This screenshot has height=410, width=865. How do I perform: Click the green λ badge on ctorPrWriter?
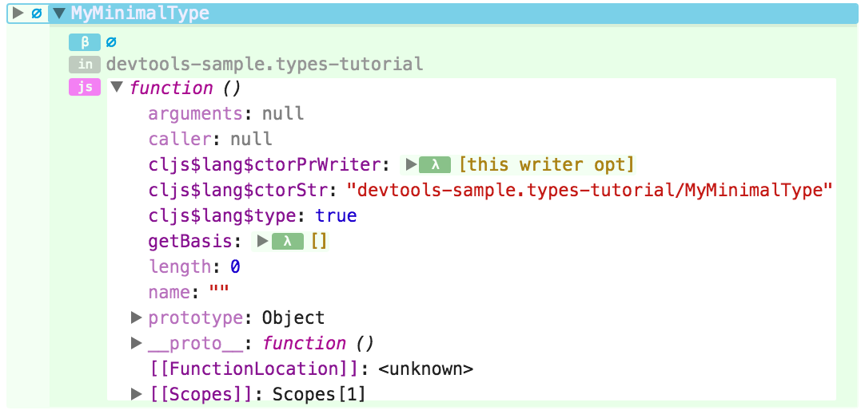435,164
